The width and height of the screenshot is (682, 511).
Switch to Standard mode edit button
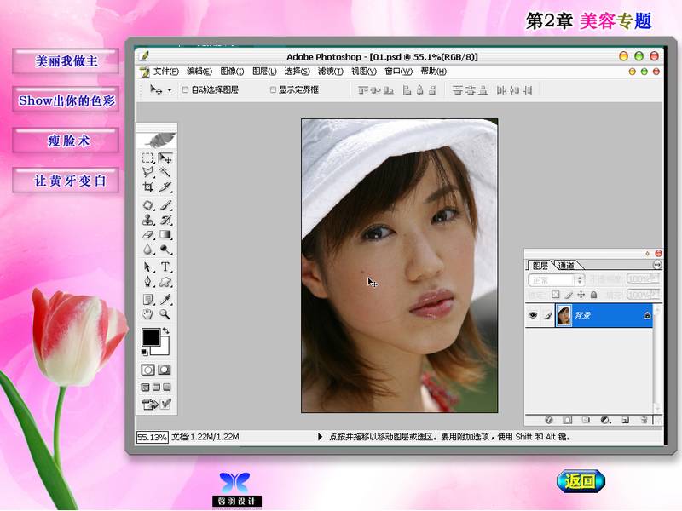pos(147,370)
